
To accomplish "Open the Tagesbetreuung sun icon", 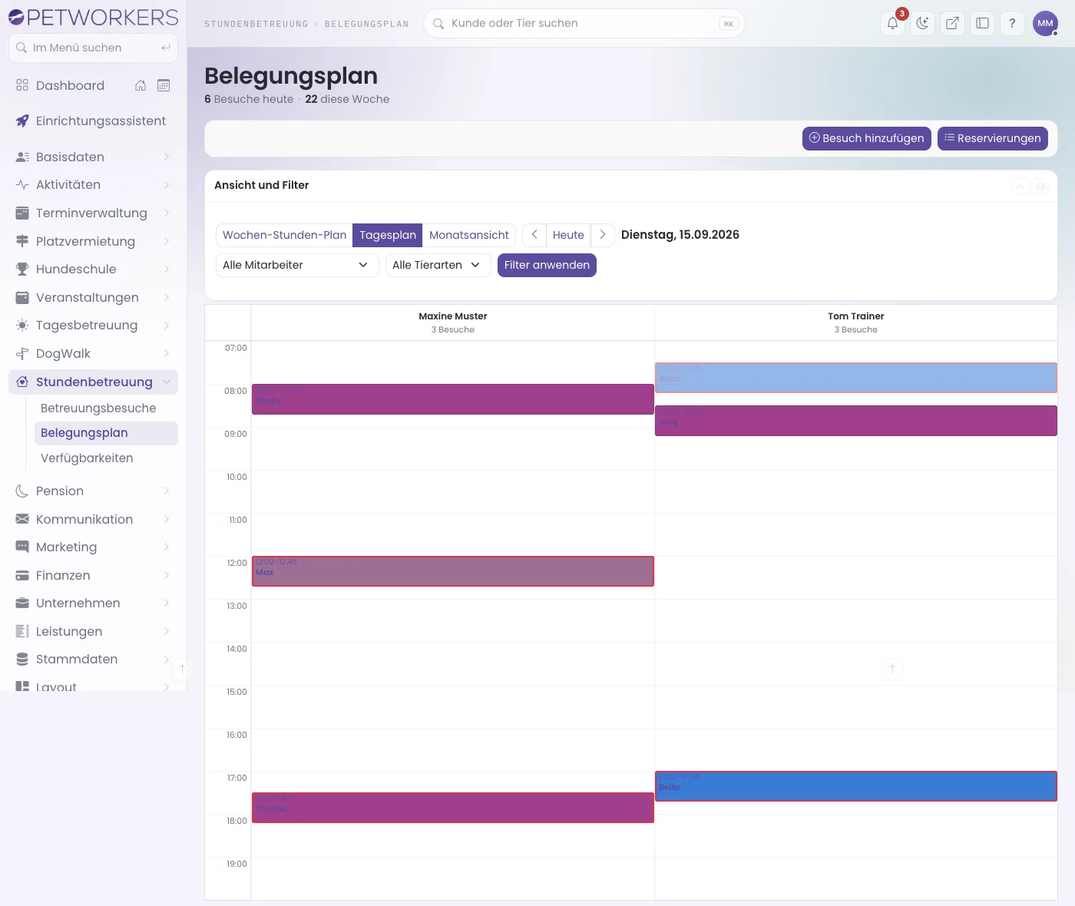I will pos(22,326).
